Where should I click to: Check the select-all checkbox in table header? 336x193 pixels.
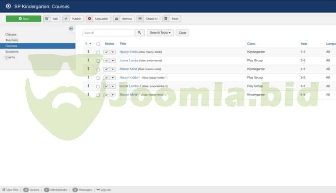[98, 44]
